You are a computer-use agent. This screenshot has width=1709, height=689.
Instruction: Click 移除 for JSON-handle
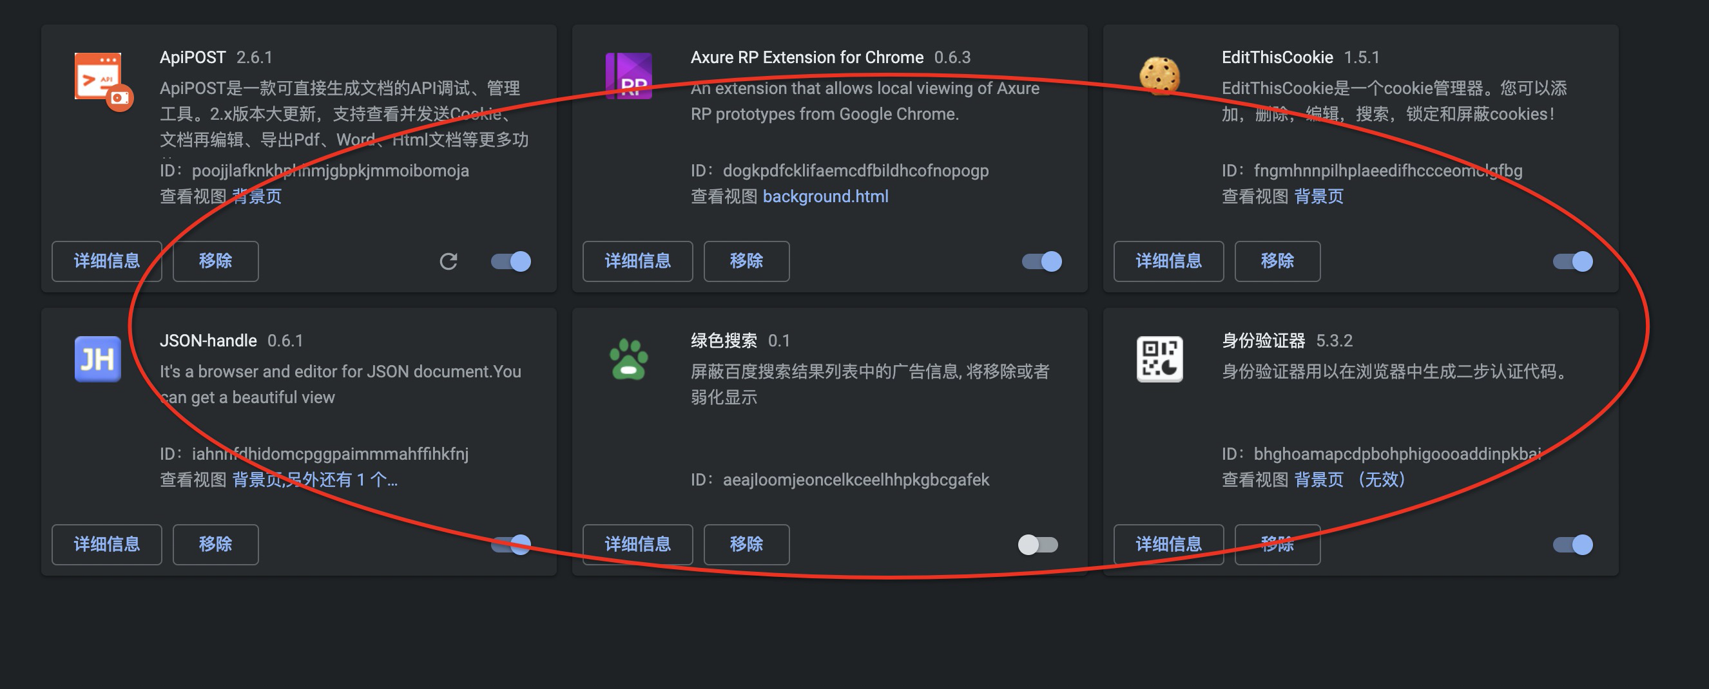click(216, 544)
